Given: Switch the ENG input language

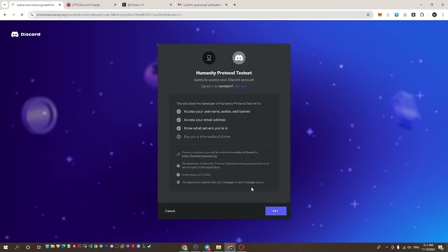Looking at the screenshot, I should tap(416, 247).
